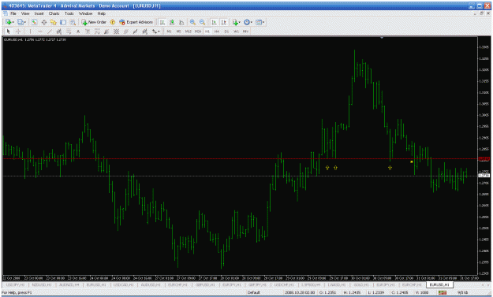Open the Indicators list icon

point(235,22)
